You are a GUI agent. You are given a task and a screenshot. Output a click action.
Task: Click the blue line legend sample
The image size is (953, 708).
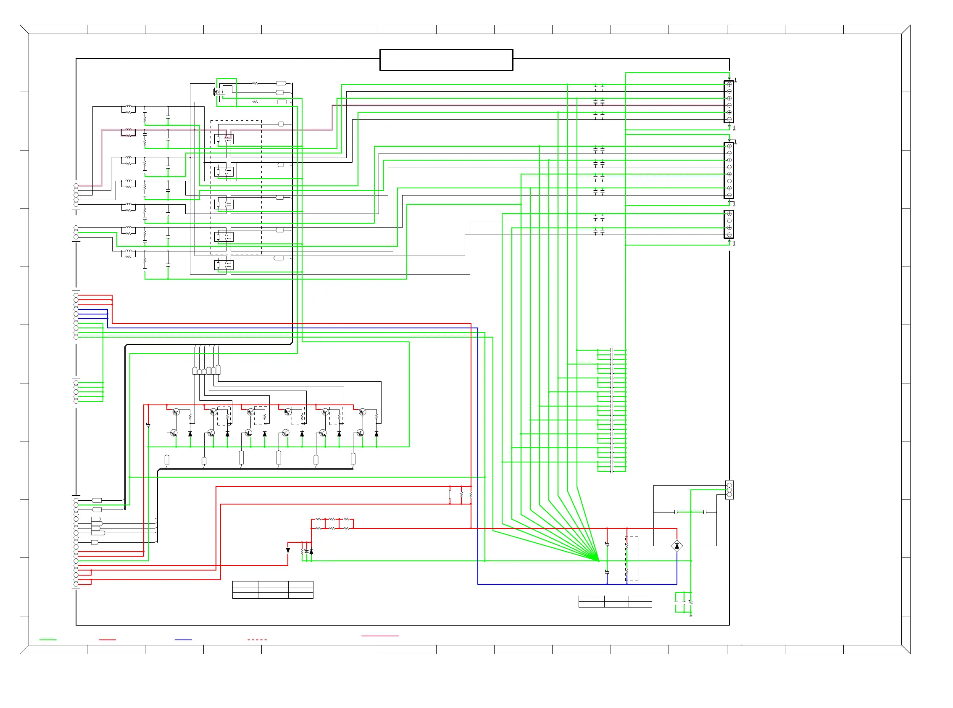point(183,640)
